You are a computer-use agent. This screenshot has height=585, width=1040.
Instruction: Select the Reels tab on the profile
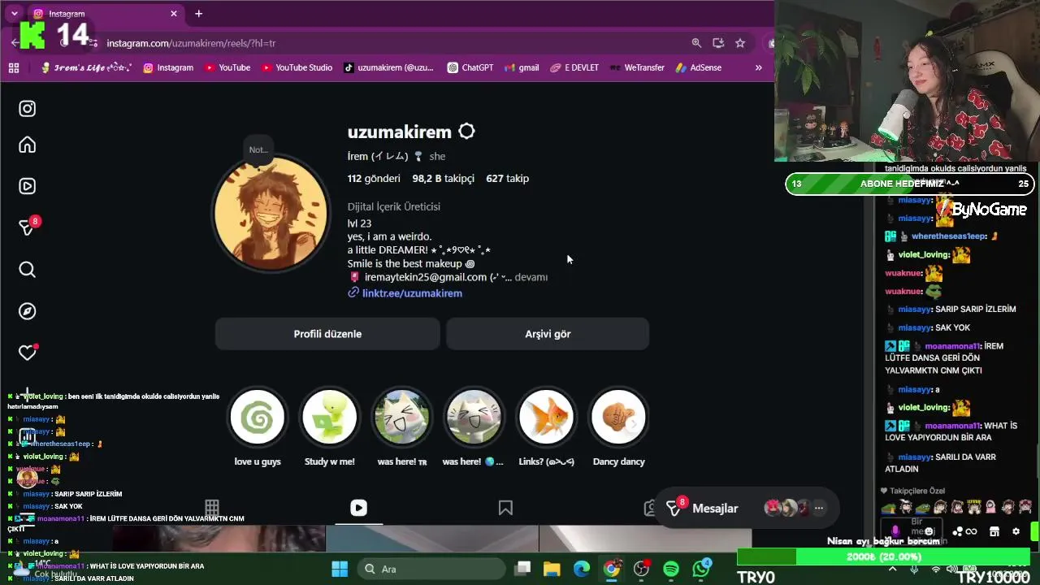358,508
